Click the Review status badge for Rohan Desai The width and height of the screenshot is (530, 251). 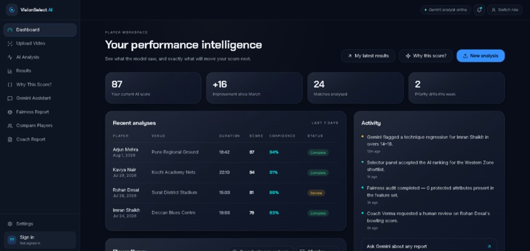[x=316, y=193]
